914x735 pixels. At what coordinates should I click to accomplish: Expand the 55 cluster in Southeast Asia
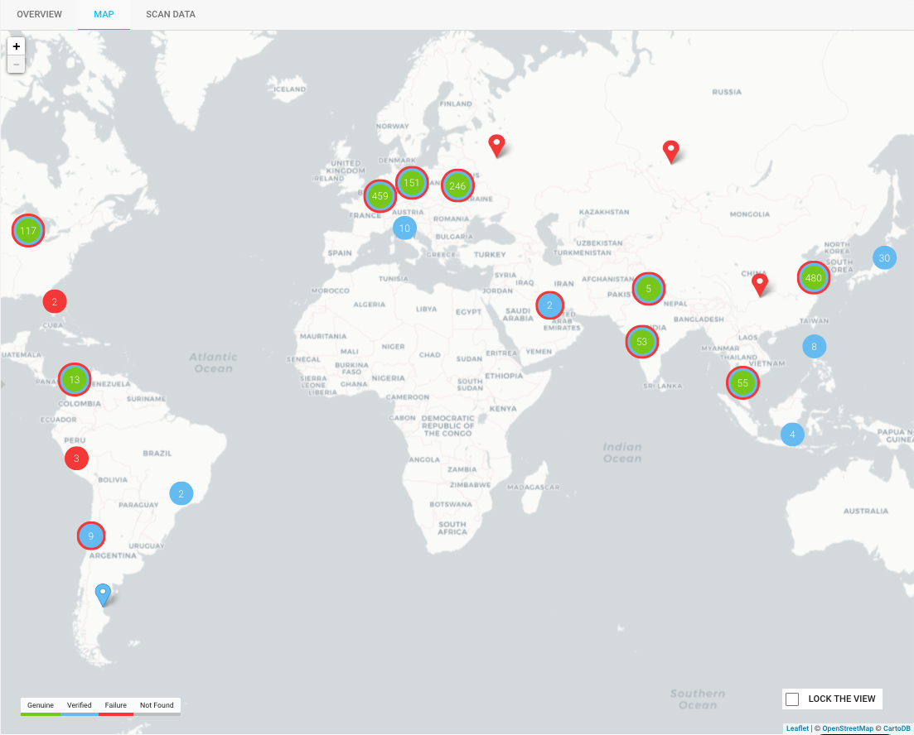click(x=742, y=383)
